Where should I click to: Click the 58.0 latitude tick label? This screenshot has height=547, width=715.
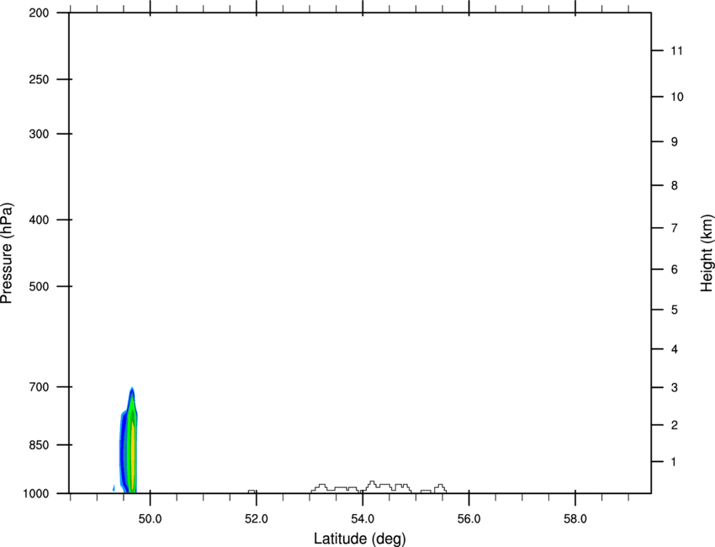point(575,519)
